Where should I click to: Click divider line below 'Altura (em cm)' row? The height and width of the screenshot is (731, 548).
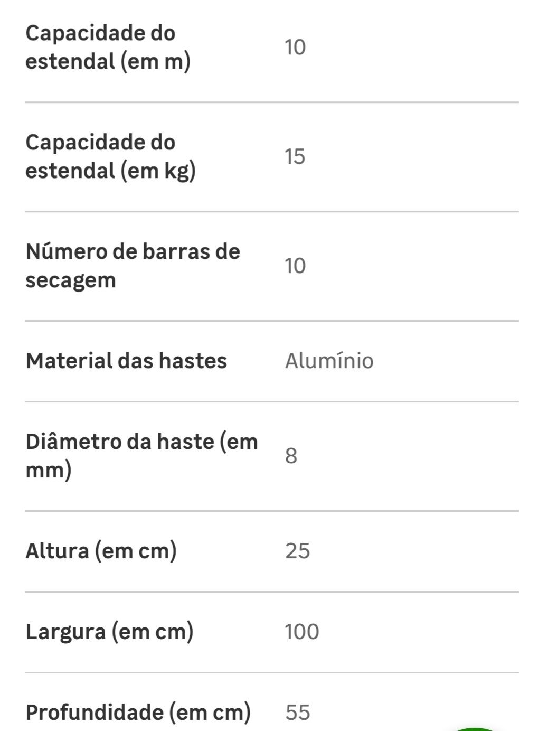click(272, 592)
